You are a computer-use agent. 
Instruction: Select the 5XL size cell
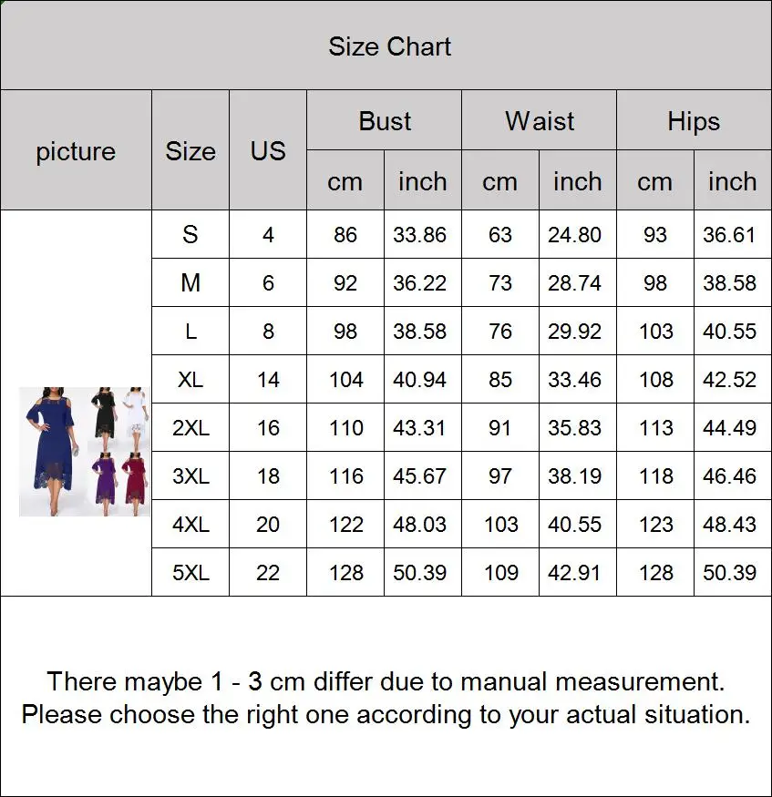tap(190, 572)
